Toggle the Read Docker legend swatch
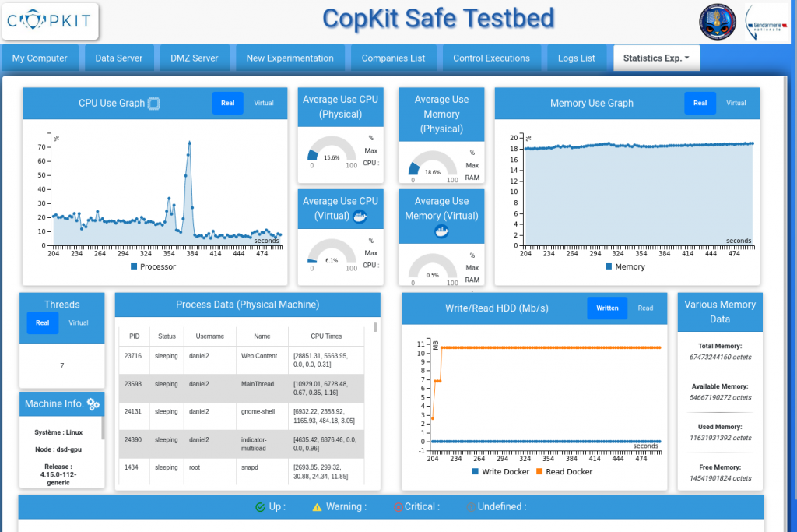Viewport: 797px width, 532px height. coord(539,471)
